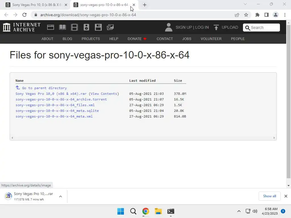The width and height of the screenshot is (291, 218).
Task: Click the up-arrow icon beside parent directory
Action: click(x=18, y=87)
